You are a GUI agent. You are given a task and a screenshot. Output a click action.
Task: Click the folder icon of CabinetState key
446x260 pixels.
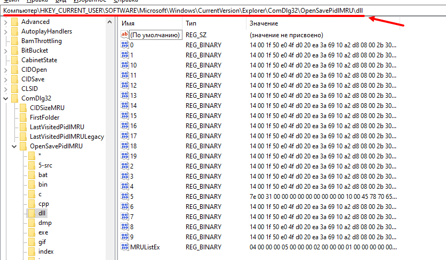pyautogui.click(x=14, y=60)
